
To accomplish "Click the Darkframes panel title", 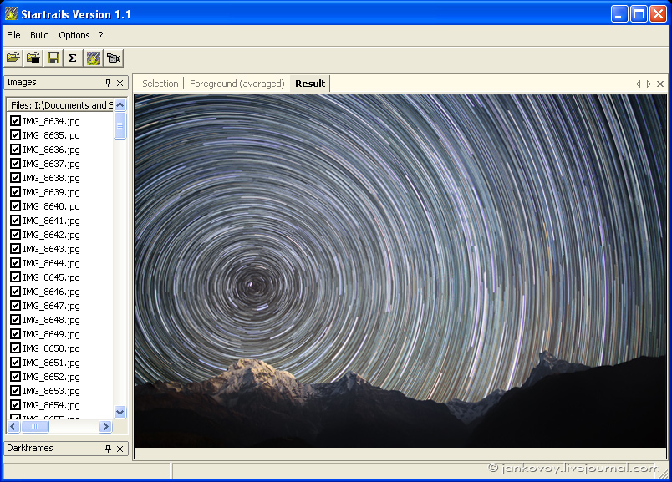I will (x=30, y=448).
